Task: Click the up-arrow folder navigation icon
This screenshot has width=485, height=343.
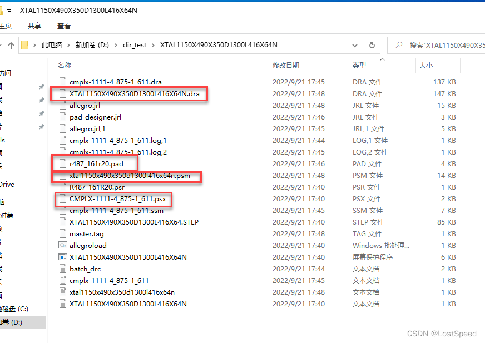Action: coord(11,45)
